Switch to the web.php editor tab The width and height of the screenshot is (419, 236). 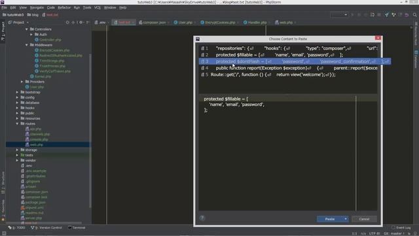285,22
